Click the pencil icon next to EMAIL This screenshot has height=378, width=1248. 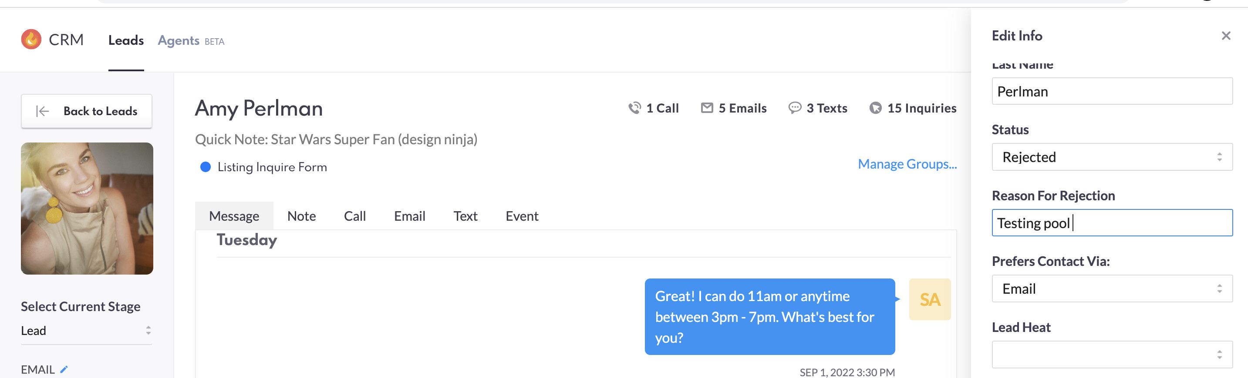[x=64, y=370]
